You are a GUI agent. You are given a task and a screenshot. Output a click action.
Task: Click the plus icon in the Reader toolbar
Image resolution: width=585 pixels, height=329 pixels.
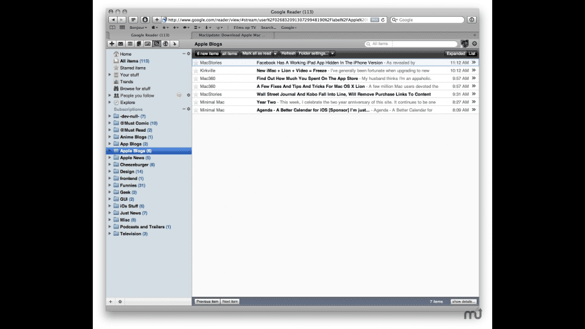[x=112, y=44]
